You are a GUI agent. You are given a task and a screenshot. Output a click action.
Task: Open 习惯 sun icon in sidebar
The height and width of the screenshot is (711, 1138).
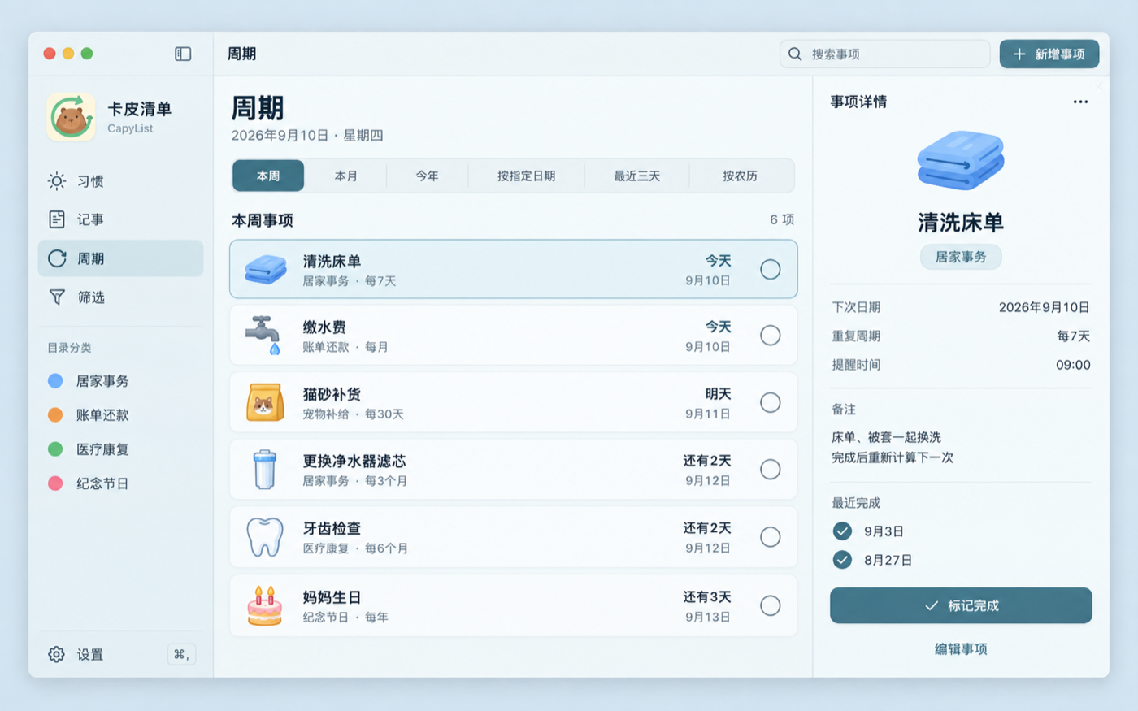[x=57, y=181]
